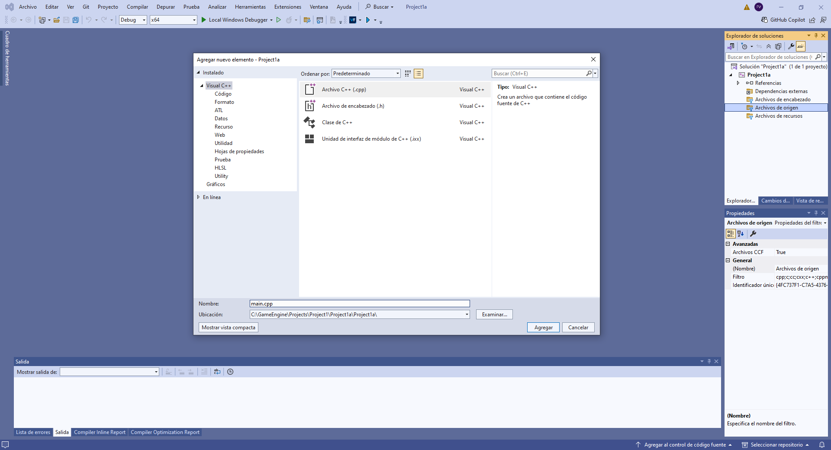Toggle Preview Selected Items in Solution Explorer
The width and height of the screenshot is (831, 450).
click(801, 46)
